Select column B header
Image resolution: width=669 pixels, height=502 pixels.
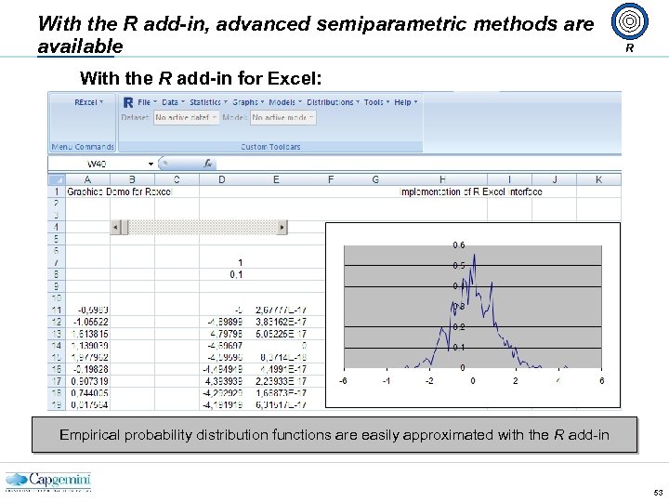point(132,179)
